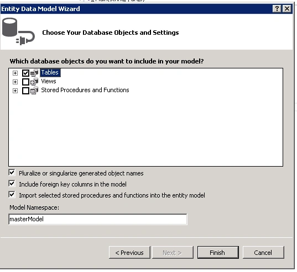Check the Views checkbox
This screenshot has width=297, height=272.
(25, 82)
